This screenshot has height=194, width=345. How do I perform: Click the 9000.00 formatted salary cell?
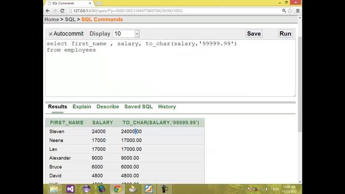click(x=130, y=158)
